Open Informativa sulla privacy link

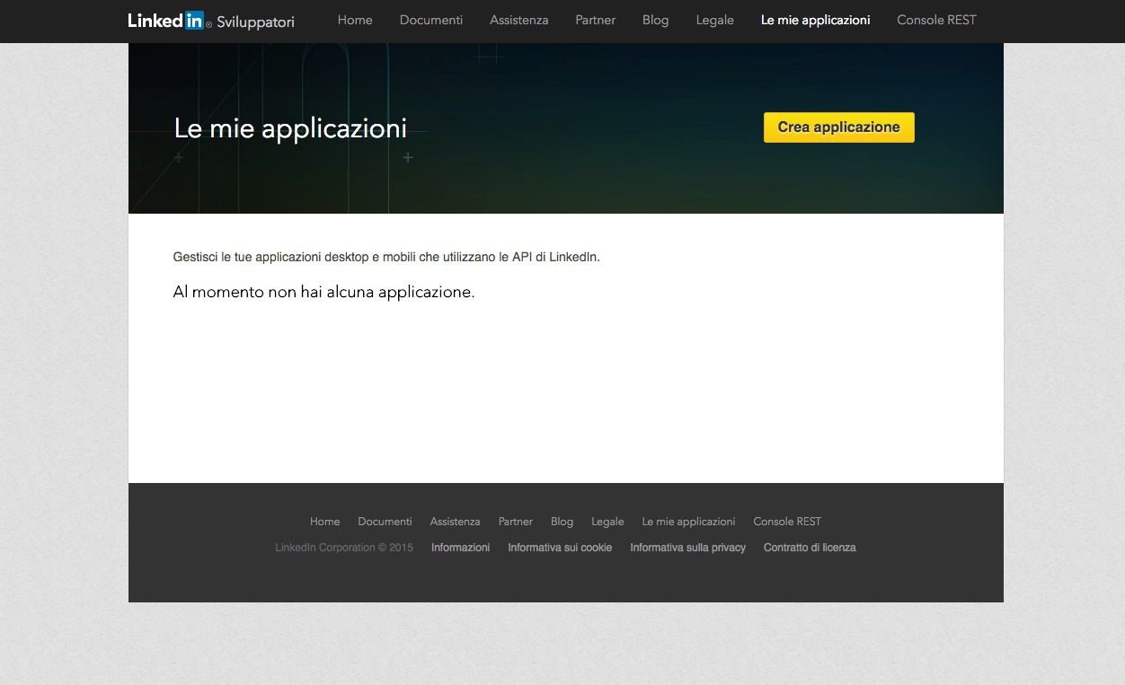687,548
